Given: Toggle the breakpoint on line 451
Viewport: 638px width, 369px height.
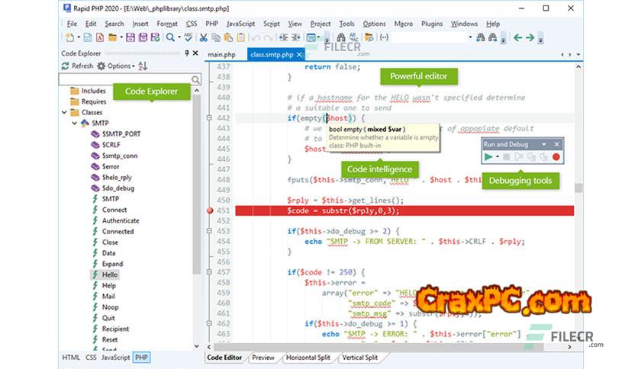Looking at the screenshot, I should pyautogui.click(x=210, y=210).
